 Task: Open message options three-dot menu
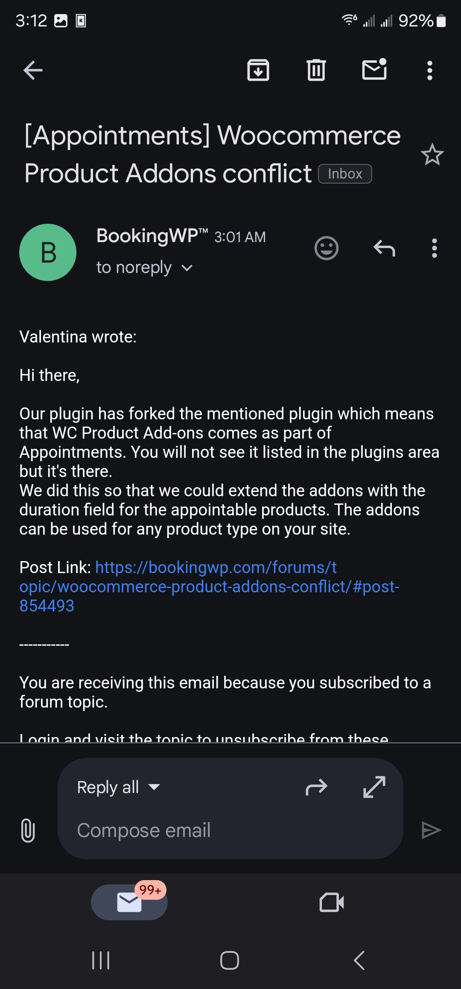[x=434, y=248]
